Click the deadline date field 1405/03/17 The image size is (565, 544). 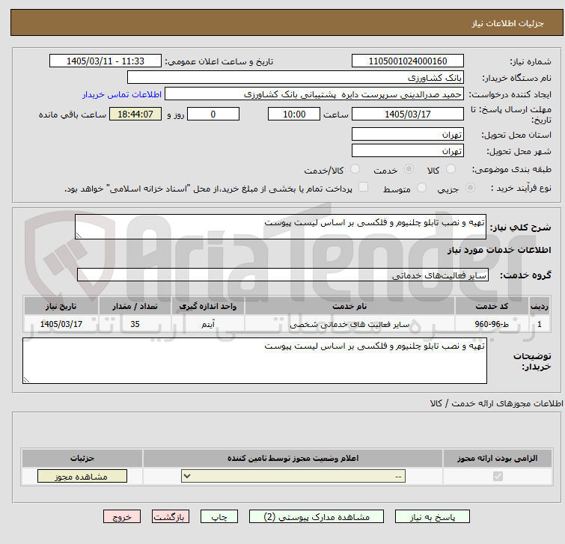408,114
